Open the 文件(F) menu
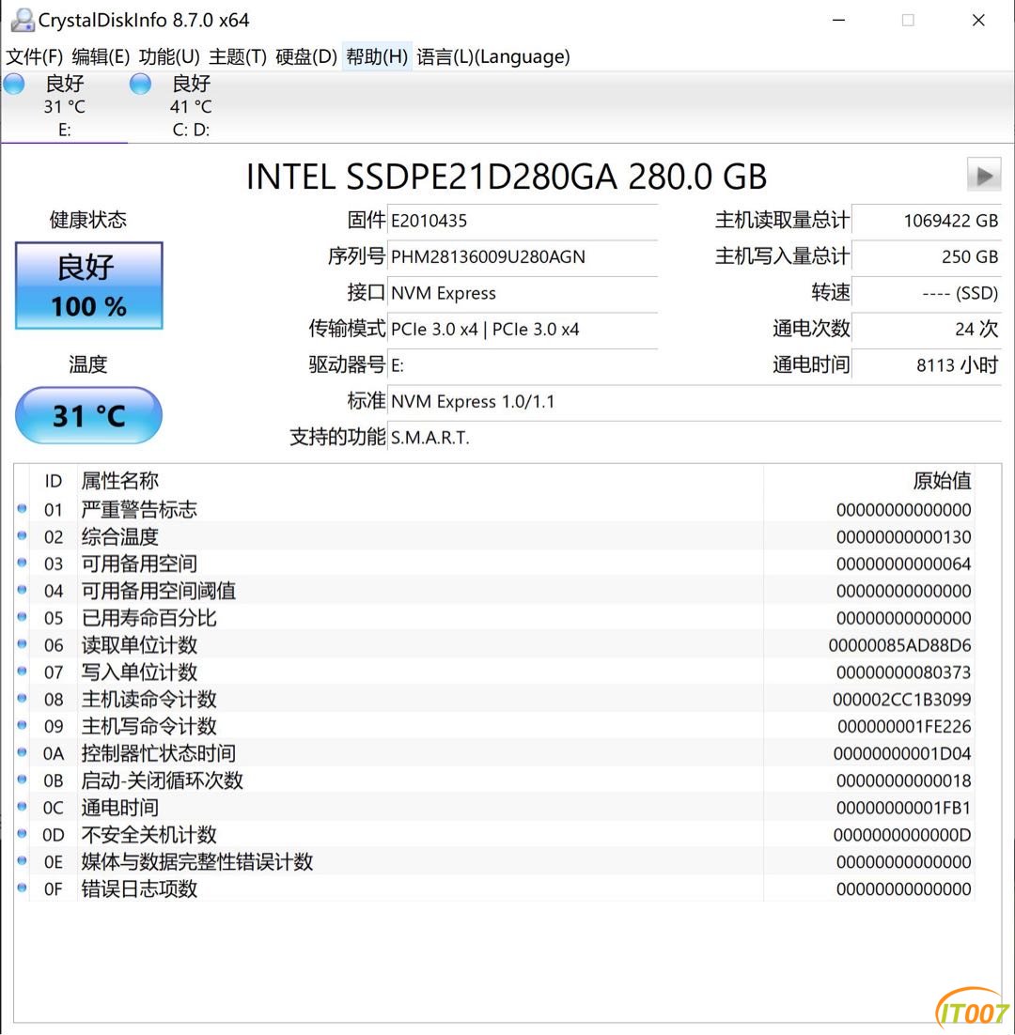The width and height of the screenshot is (1015, 1035). (35, 56)
